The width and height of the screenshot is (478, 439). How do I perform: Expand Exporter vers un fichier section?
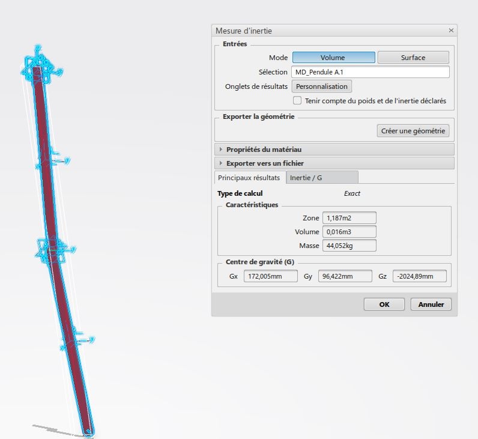[x=334, y=163]
